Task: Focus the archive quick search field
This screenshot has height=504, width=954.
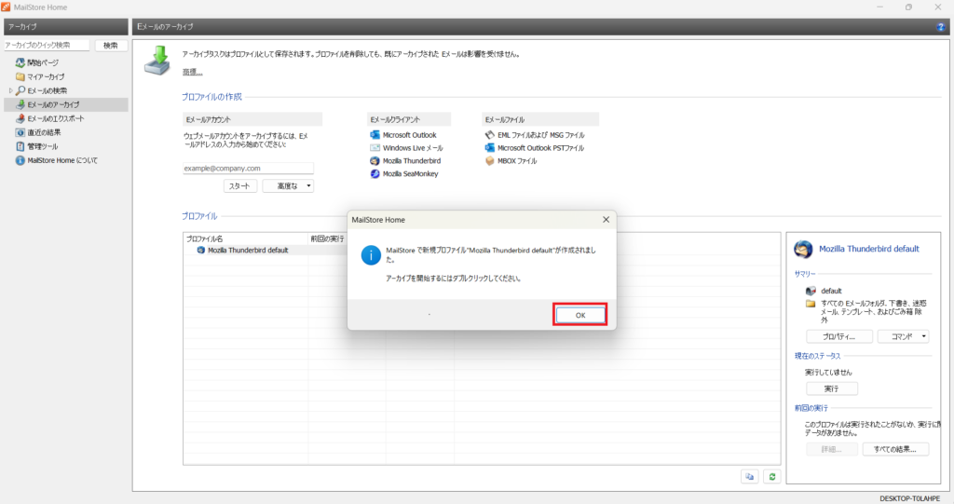Action: (47, 45)
